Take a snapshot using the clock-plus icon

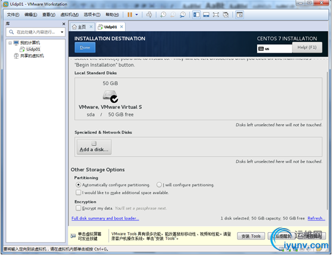tap(163, 14)
